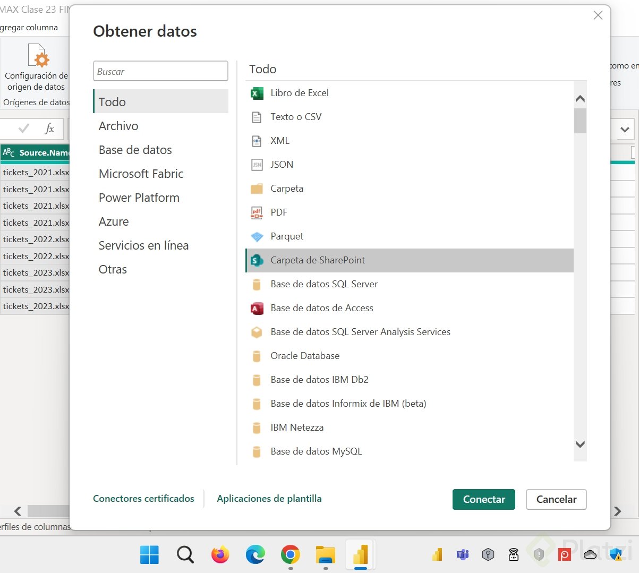Click the IBM Db2 database icon
The image size is (639, 573).
pos(257,380)
